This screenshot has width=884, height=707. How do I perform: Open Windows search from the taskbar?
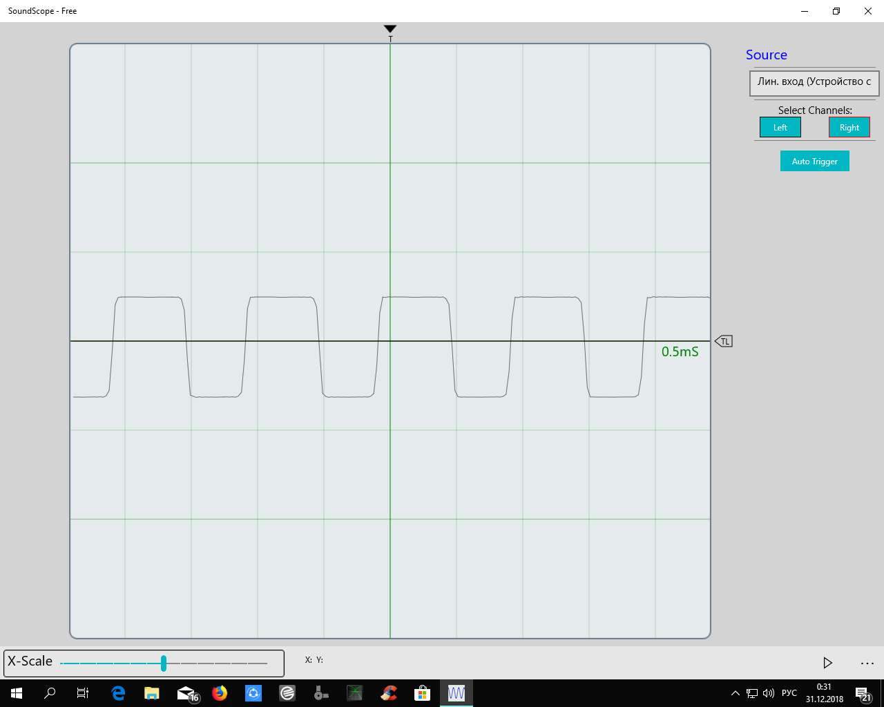(50, 693)
